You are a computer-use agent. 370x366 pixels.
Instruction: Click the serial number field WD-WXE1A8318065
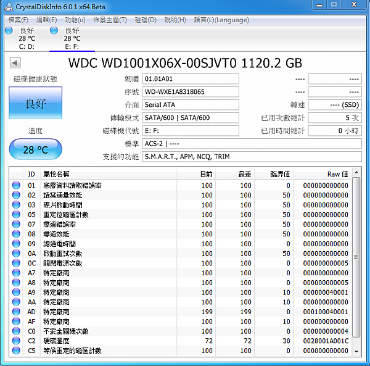(191, 92)
